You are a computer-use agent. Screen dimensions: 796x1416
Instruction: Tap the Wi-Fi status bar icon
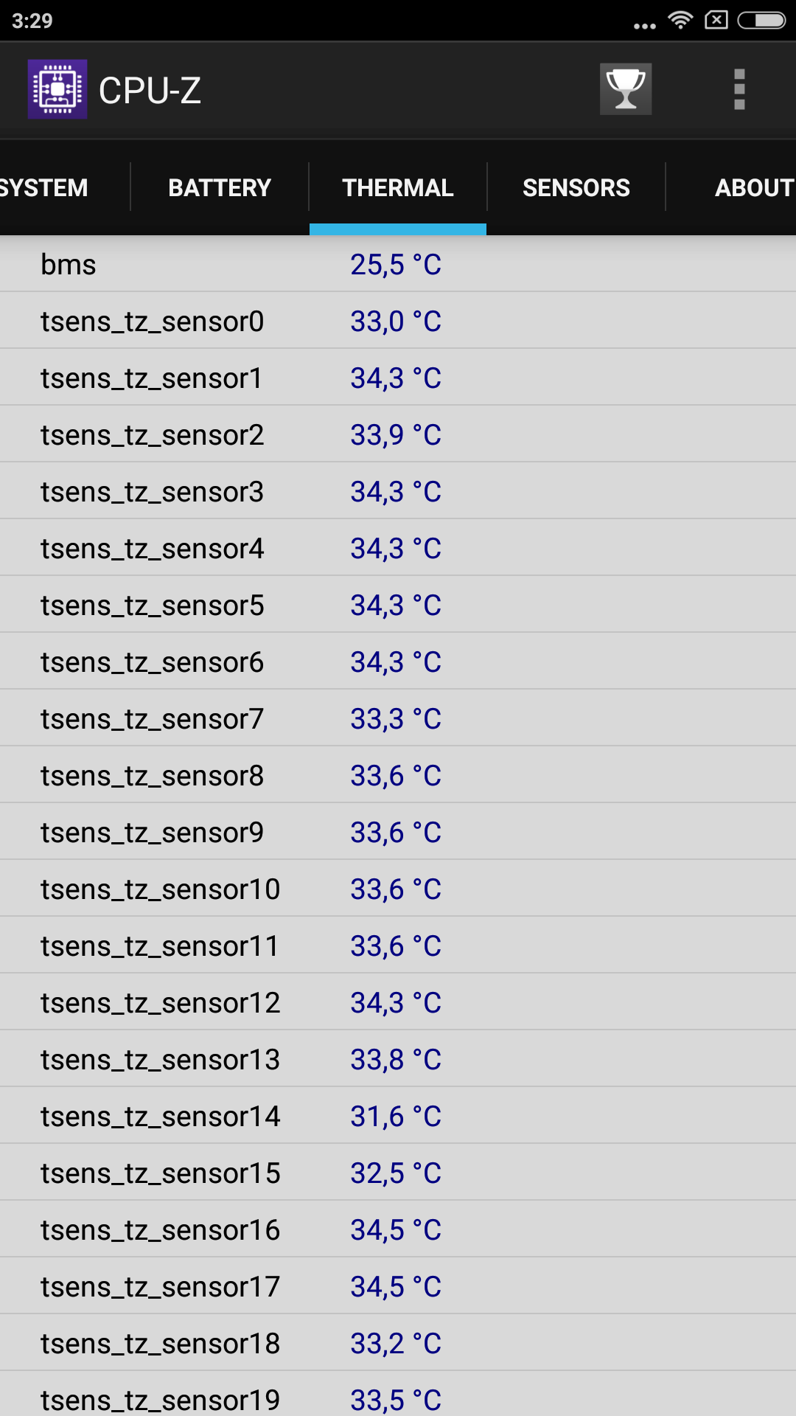[x=680, y=20]
